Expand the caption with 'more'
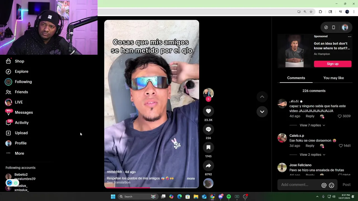The height and width of the screenshot is (201, 358). click(x=191, y=178)
